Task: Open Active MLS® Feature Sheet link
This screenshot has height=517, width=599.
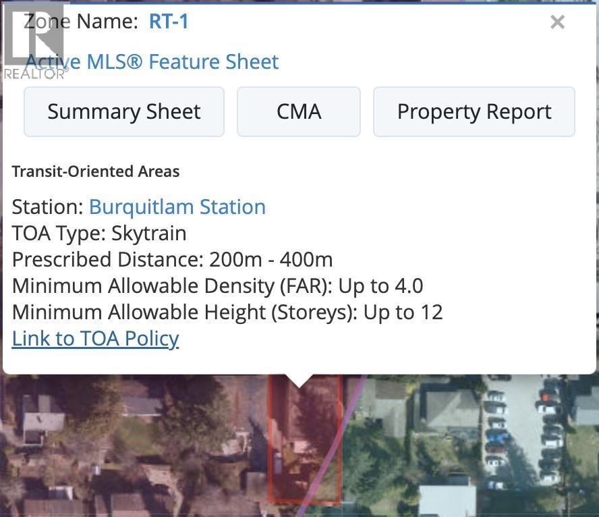Action: [152, 62]
